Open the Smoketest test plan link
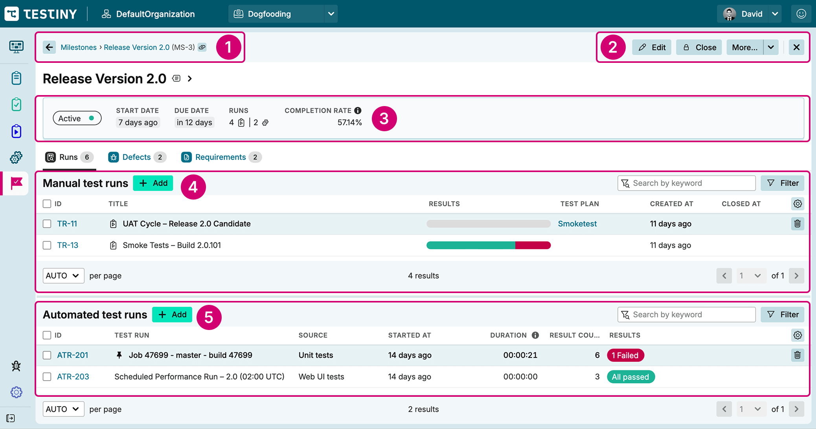Image resolution: width=816 pixels, height=429 pixels. tap(577, 224)
